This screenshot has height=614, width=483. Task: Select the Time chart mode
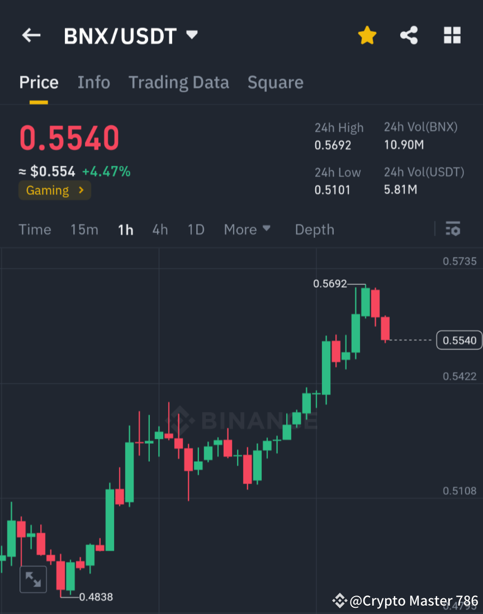[35, 229]
